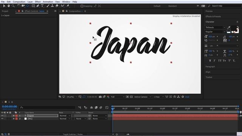Open the font size dropdown arrow
This screenshot has height=136, width=242.
click(x=217, y=37)
